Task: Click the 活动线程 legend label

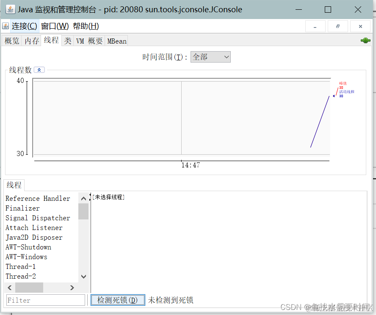Action: coord(346,92)
